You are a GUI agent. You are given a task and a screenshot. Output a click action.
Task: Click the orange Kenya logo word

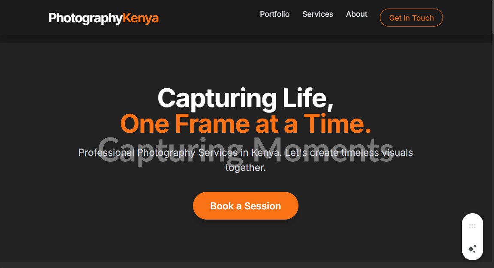141,18
